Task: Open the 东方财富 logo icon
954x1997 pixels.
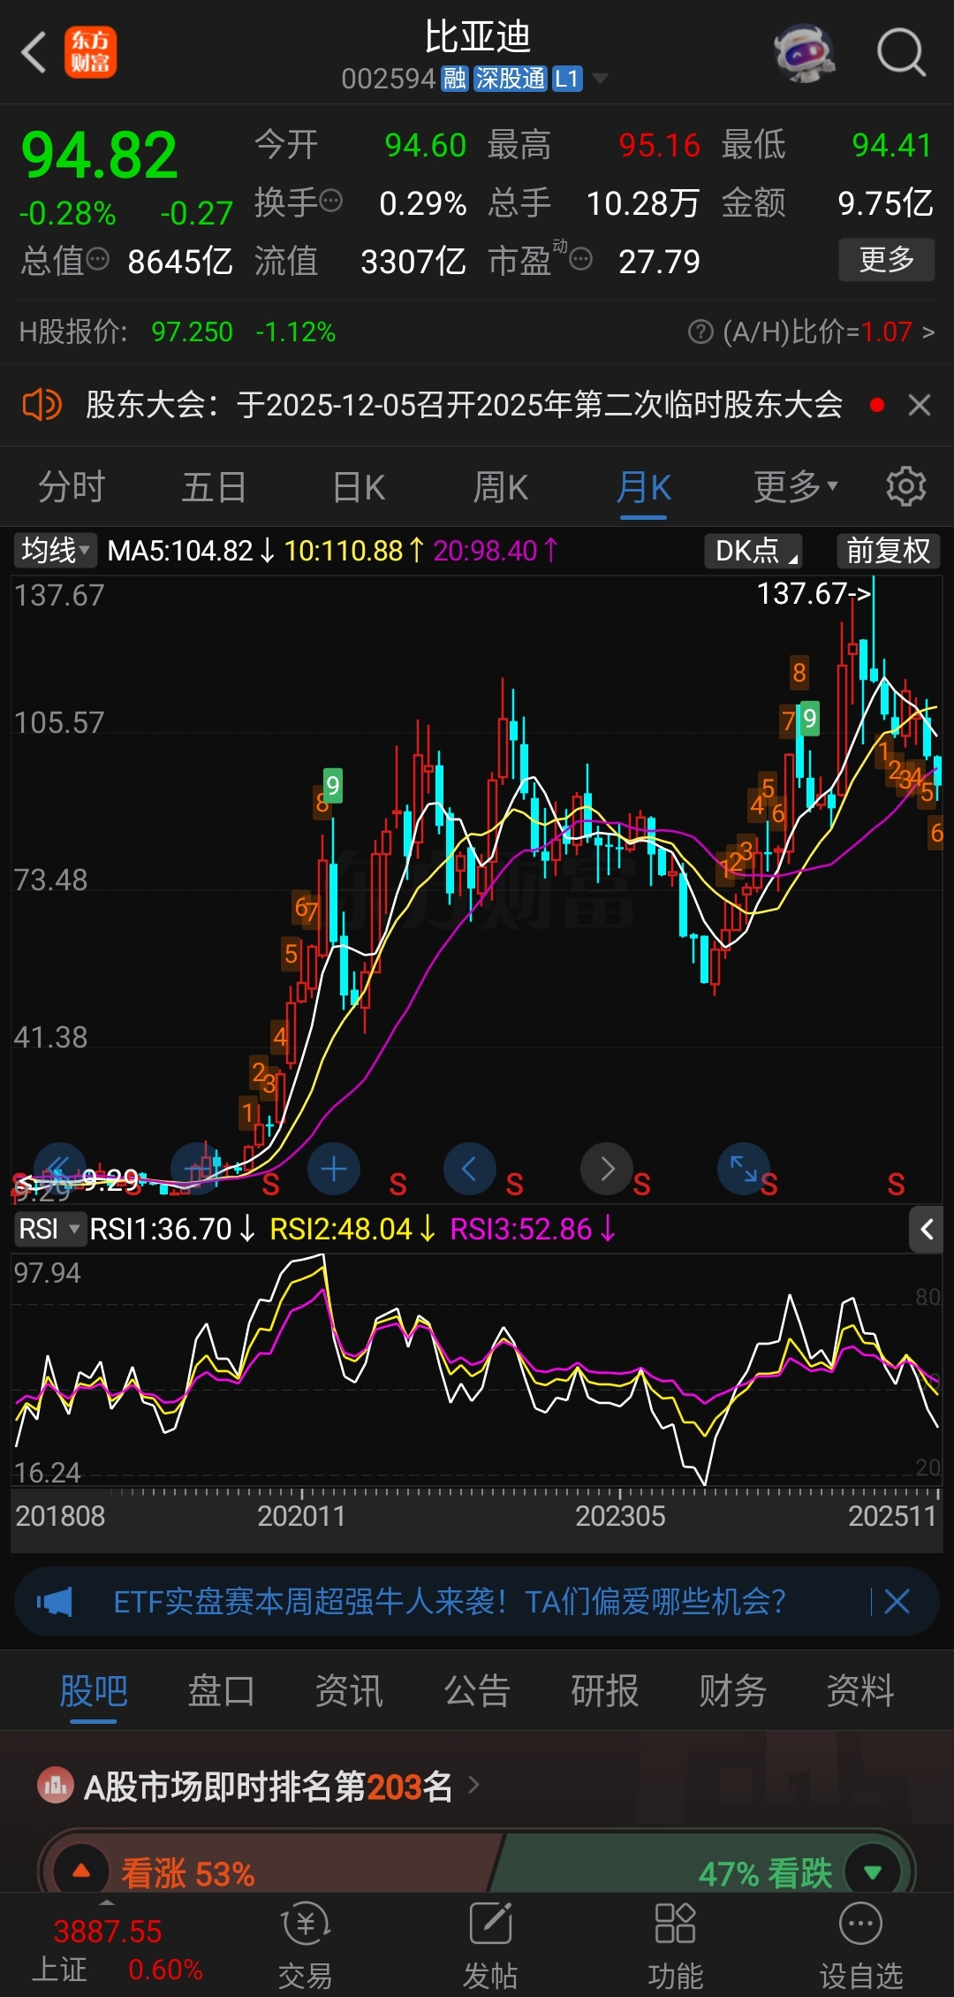Action: pos(90,52)
